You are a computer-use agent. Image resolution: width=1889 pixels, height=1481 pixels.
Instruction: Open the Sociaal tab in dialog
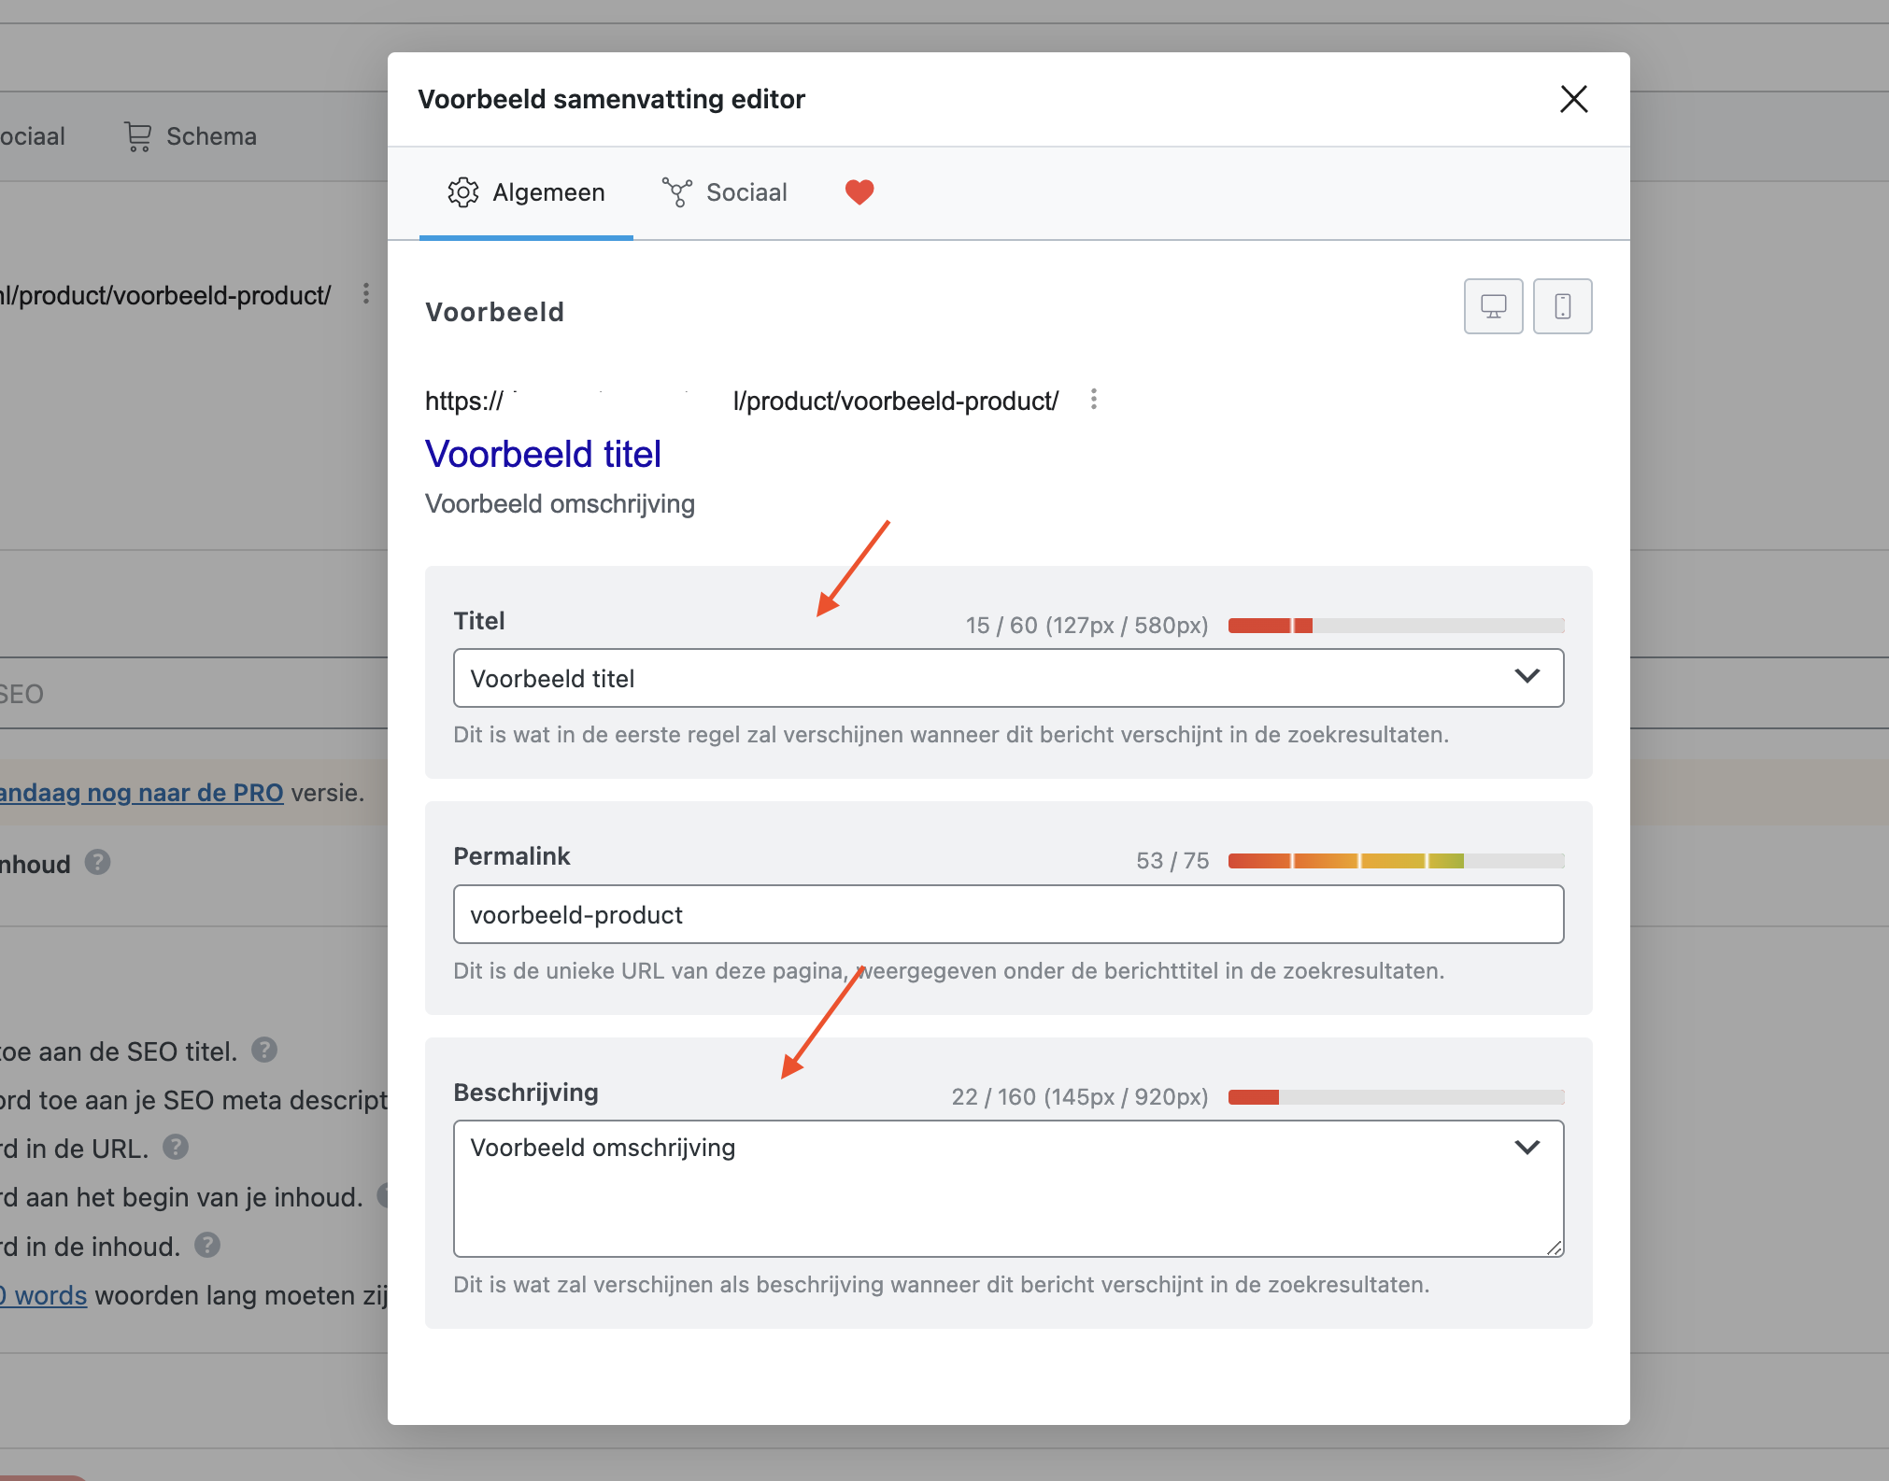click(725, 192)
